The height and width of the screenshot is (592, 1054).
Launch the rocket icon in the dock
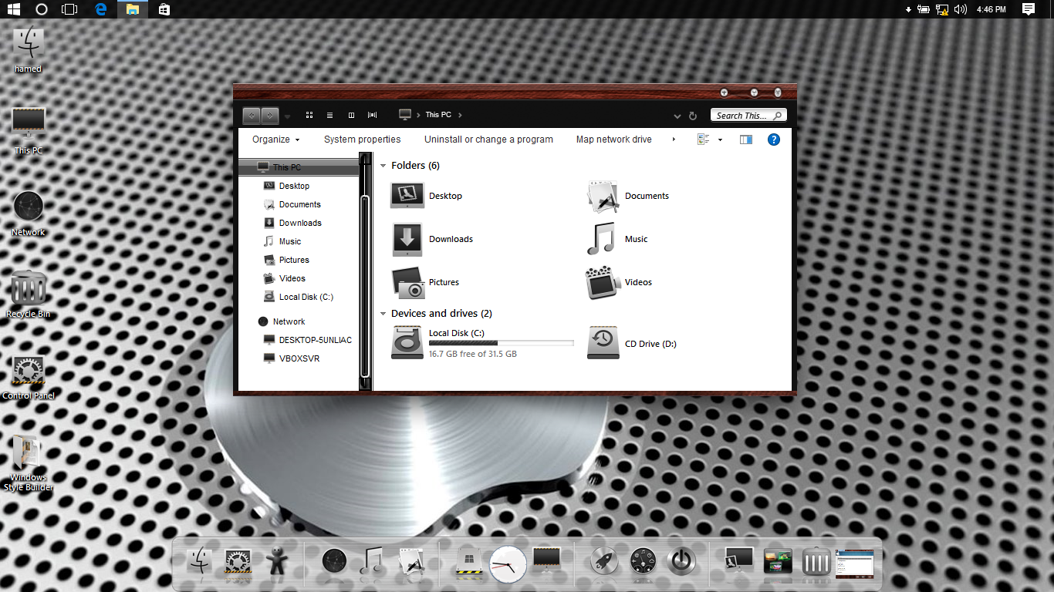(x=604, y=561)
